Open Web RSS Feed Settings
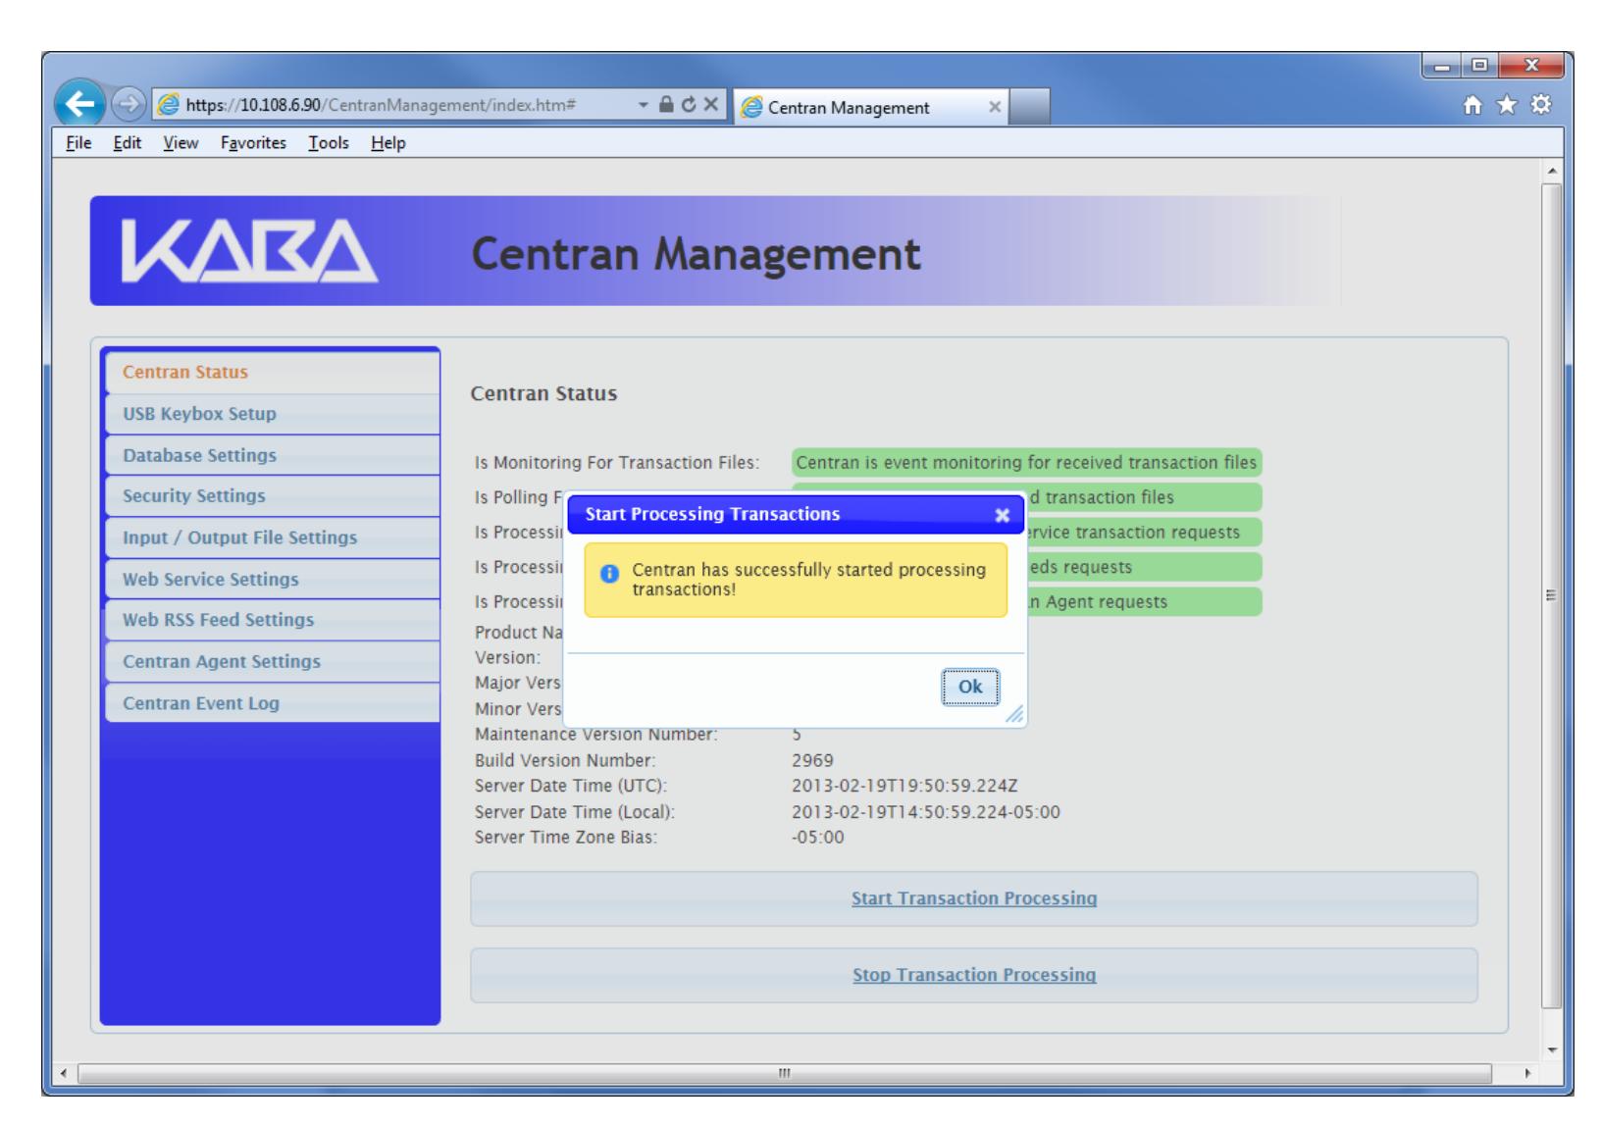The width and height of the screenshot is (1601, 1126). (272, 620)
